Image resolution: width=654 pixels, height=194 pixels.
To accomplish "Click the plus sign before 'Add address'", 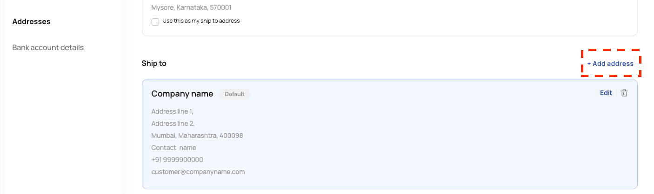I will click(x=589, y=64).
